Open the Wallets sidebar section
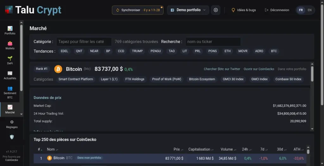Image resolution: width=324 pixels, height=166 pixels. click(10, 46)
